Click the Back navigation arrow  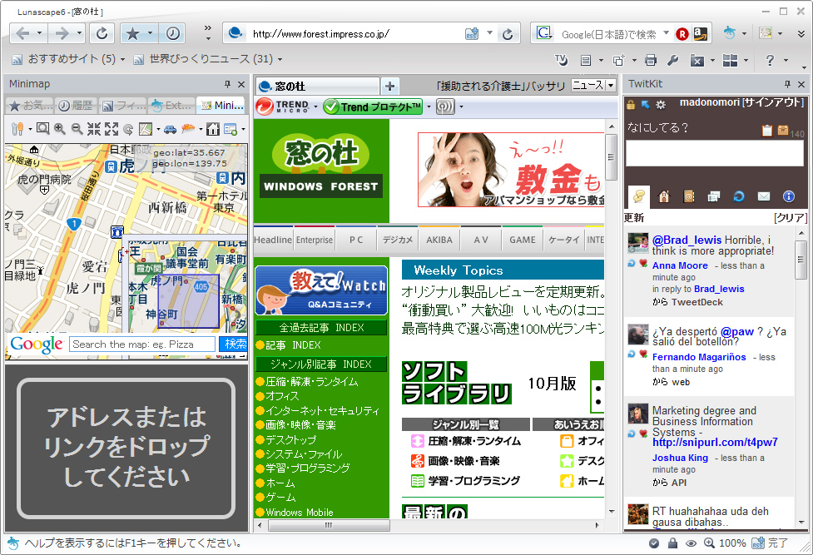point(22,34)
